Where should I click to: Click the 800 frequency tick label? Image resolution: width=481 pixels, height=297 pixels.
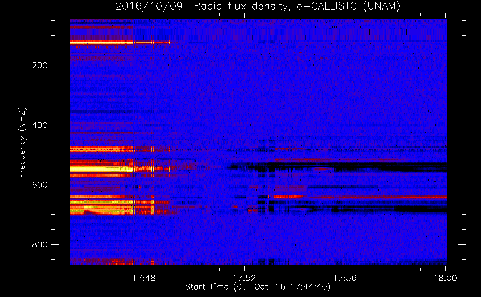(x=40, y=244)
